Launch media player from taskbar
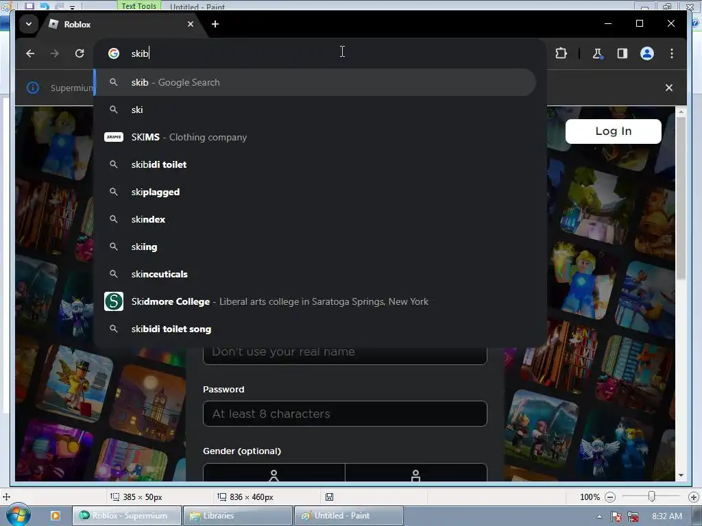The width and height of the screenshot is (702, 526). 56,516
